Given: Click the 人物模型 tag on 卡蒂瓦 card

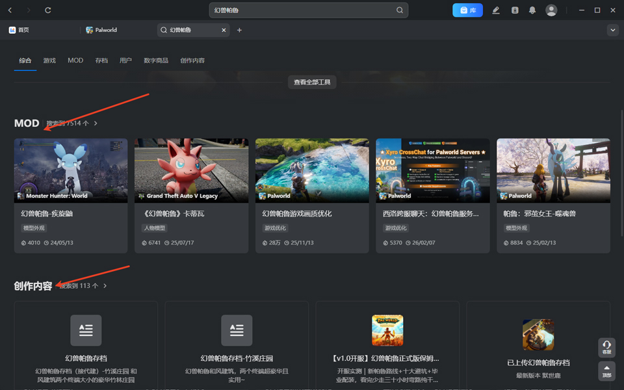Looking at the screenshot, I should (155, 228).
